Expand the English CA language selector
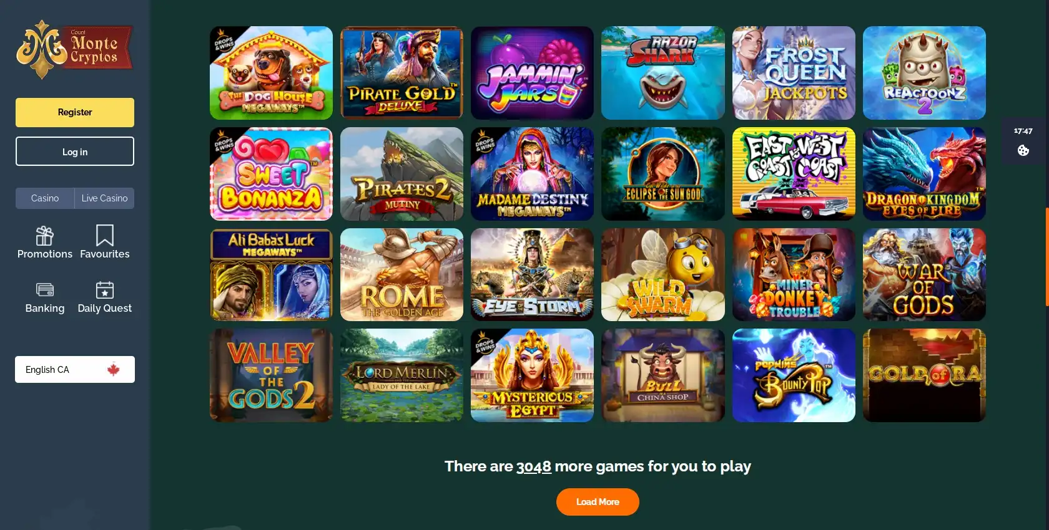This screenshot has width=1049, height=530. click(75, 370)
